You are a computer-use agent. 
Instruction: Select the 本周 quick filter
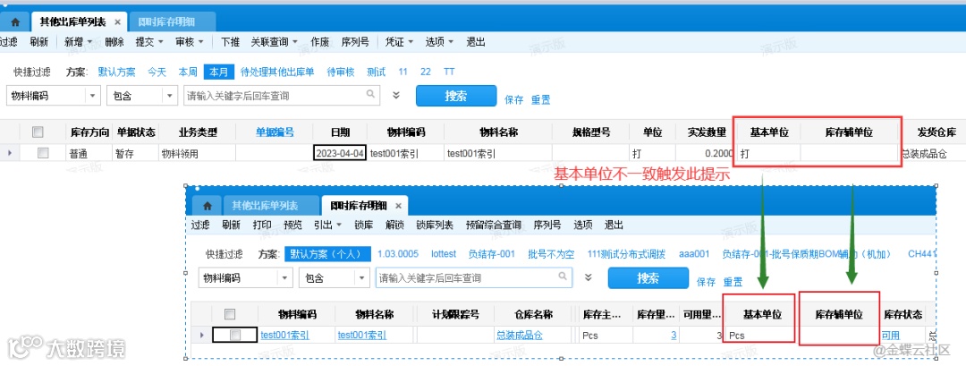pyautogui.click(x=188, y=72)
